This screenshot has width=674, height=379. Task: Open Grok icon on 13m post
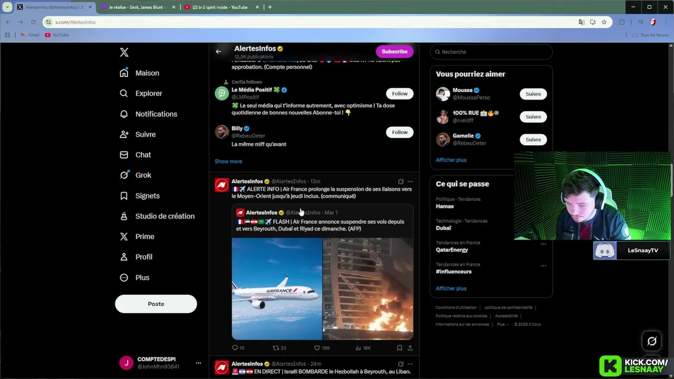[x=401, y=182]
